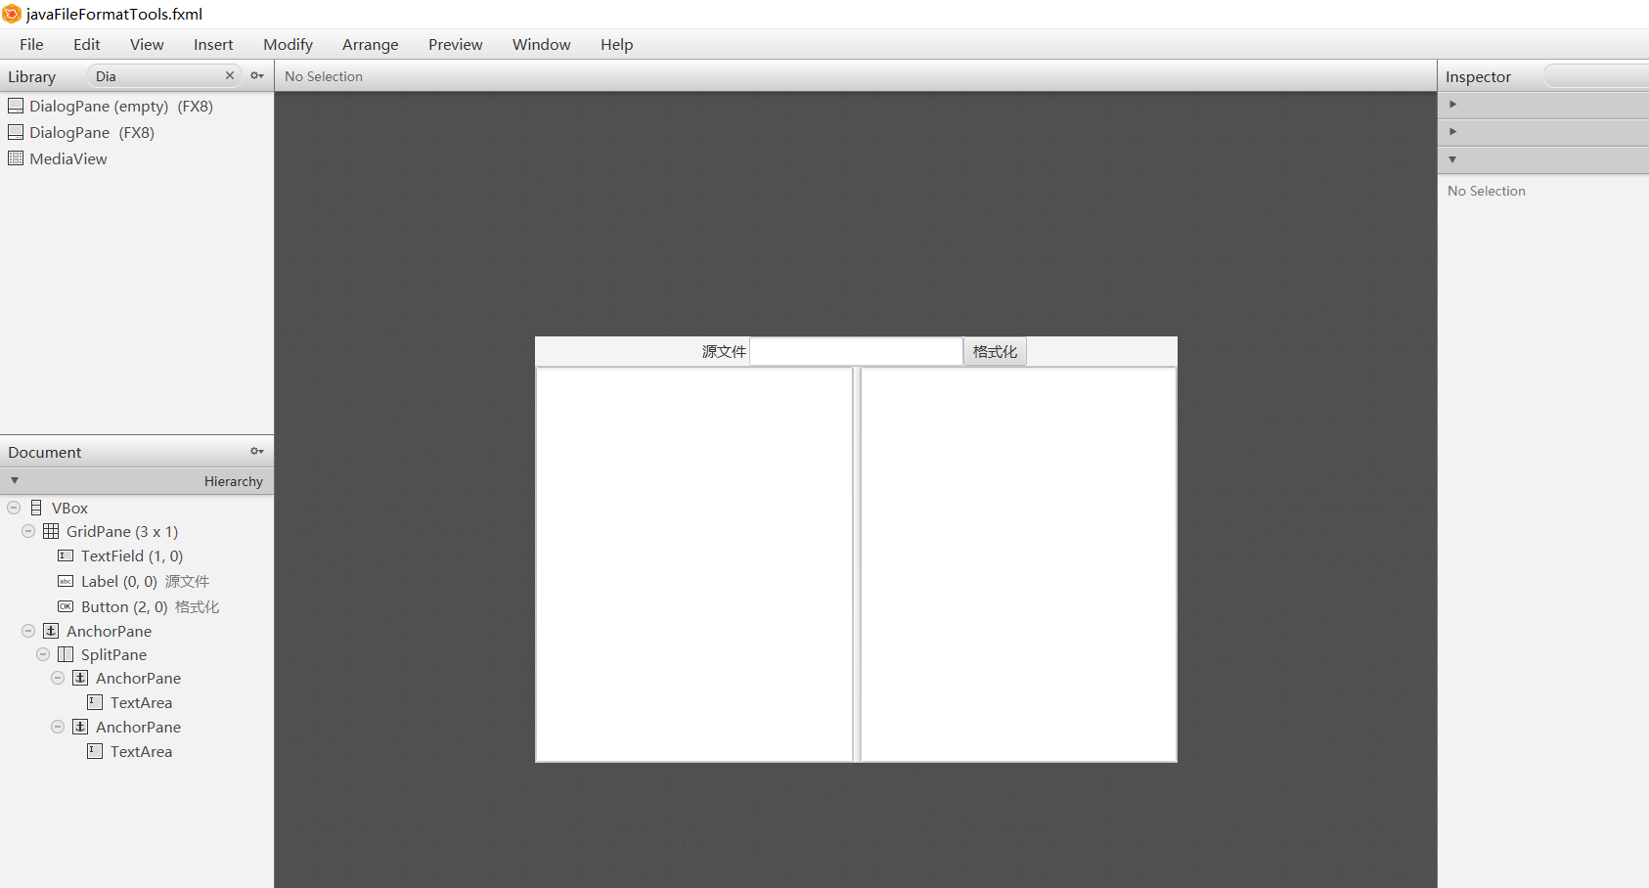Open the Help menu
Image resolution: width=1649 pixels, height=888 pixels.
coord(617,44)
